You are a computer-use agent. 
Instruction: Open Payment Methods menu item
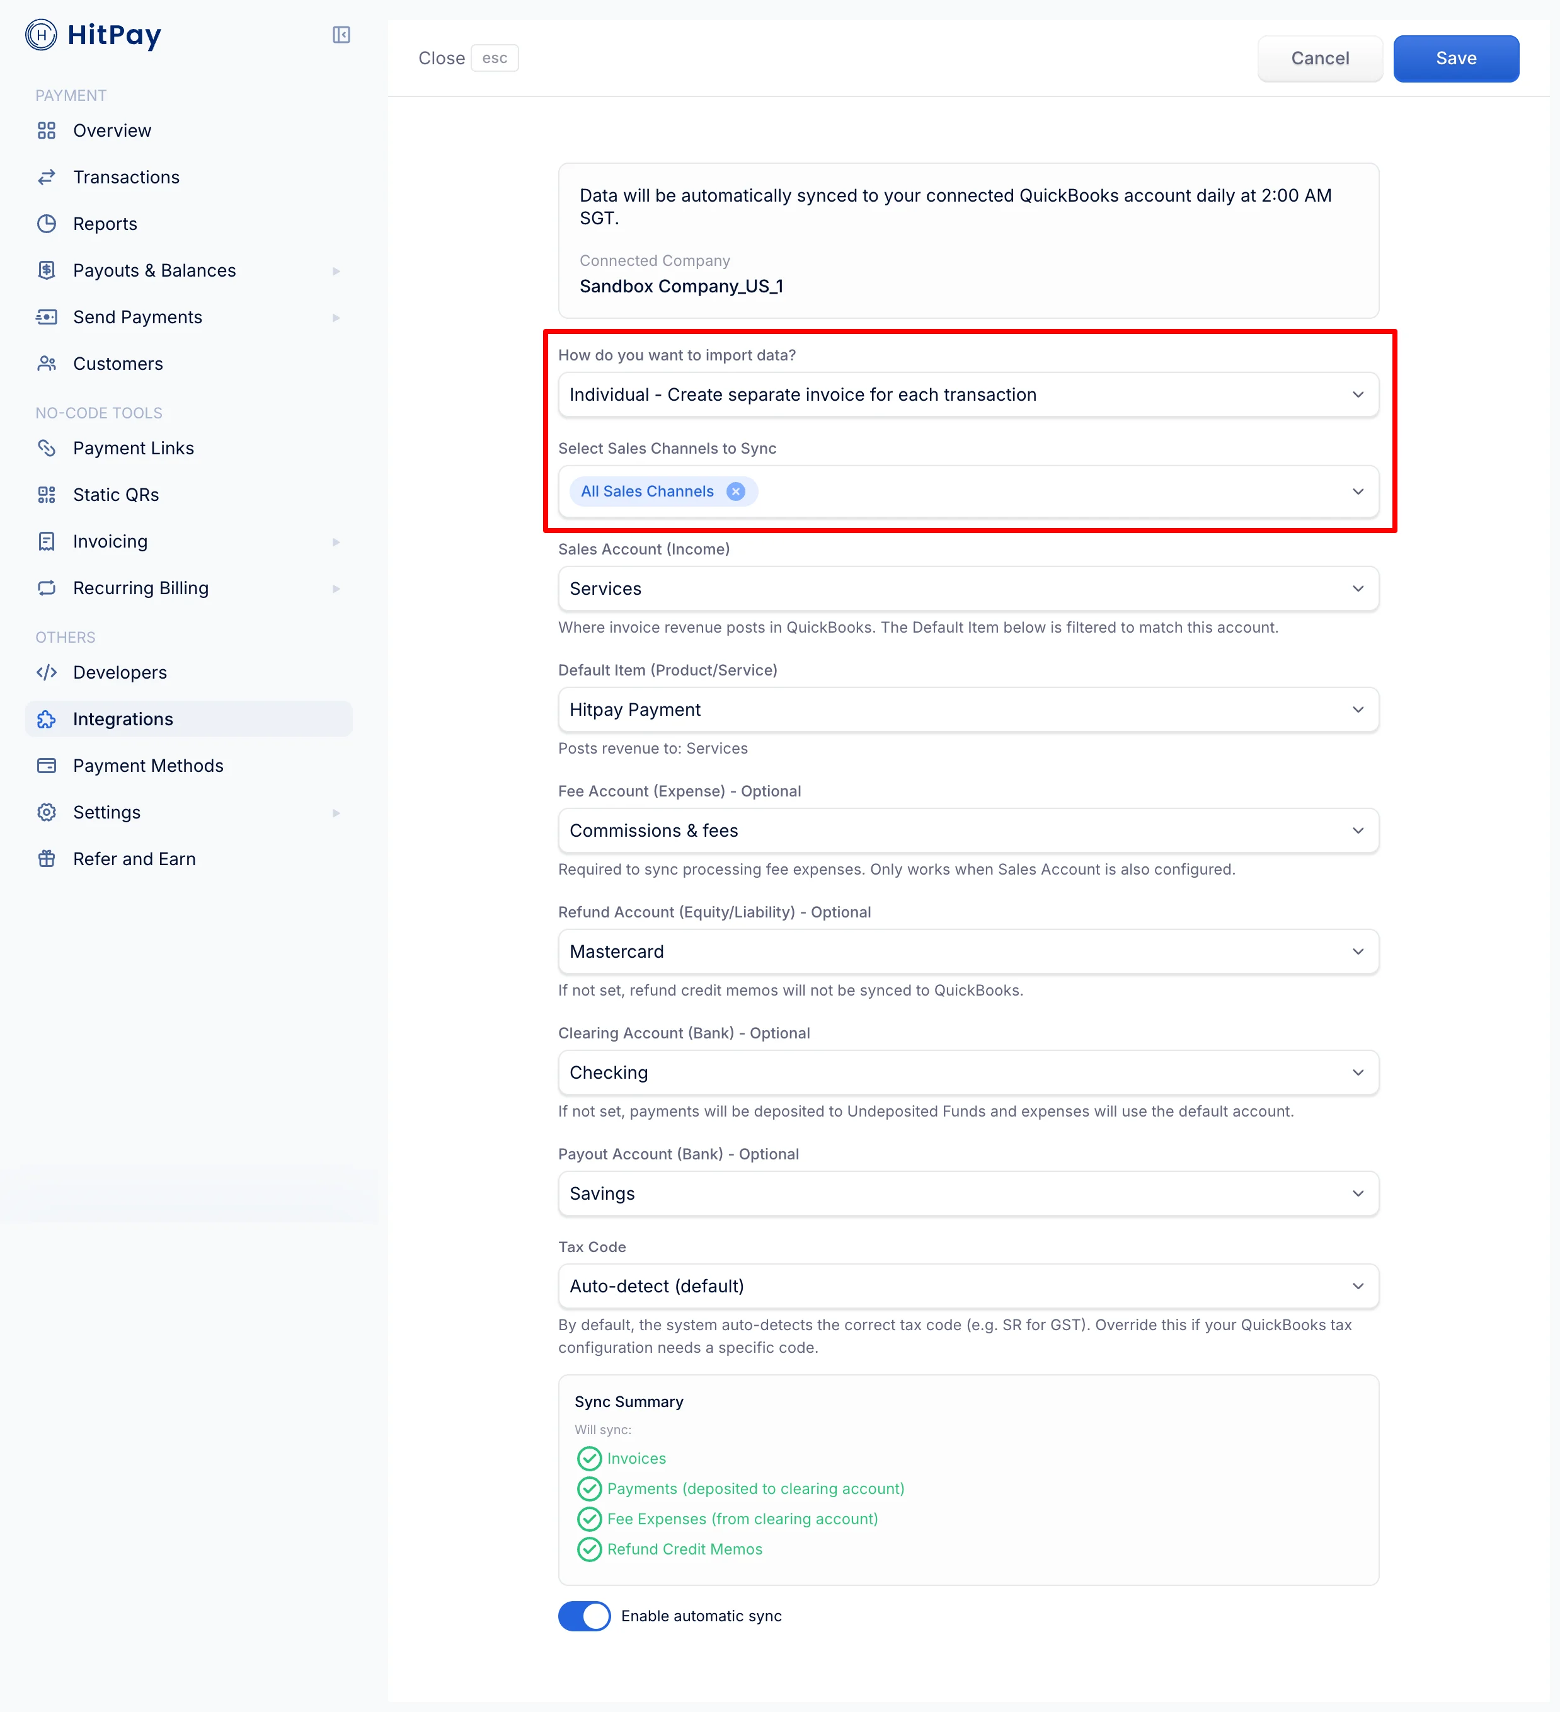[188, 766]
